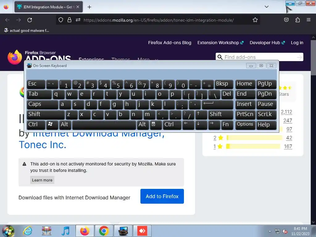Open Google Chrome from the taskbar
Image resolution: width=316 pixels, height=237 pixels.
[x=104, y=231]
